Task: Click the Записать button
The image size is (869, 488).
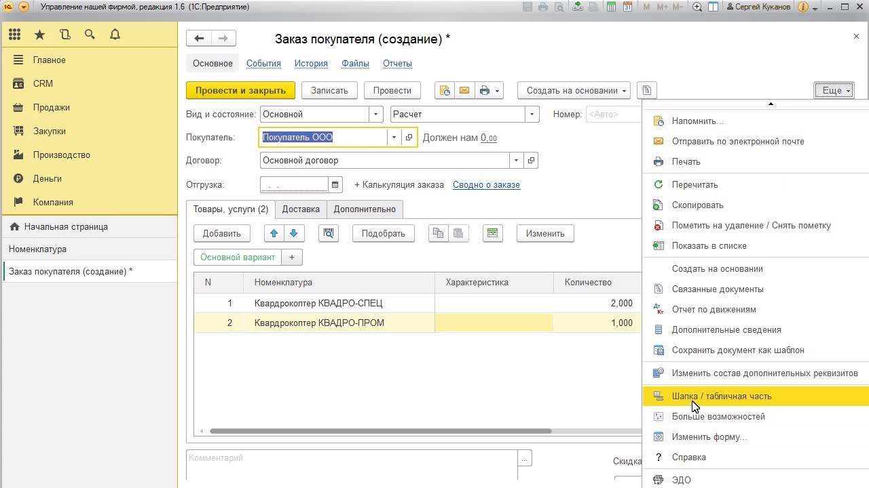Action: pos(329,90)
